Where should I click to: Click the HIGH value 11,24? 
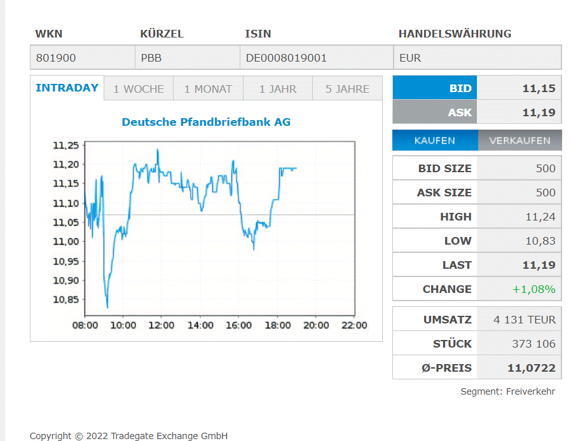pos(540,217)
